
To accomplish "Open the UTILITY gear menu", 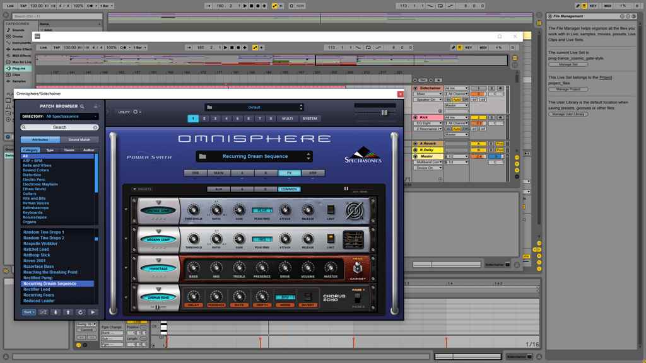I will [x=136, y=112].
